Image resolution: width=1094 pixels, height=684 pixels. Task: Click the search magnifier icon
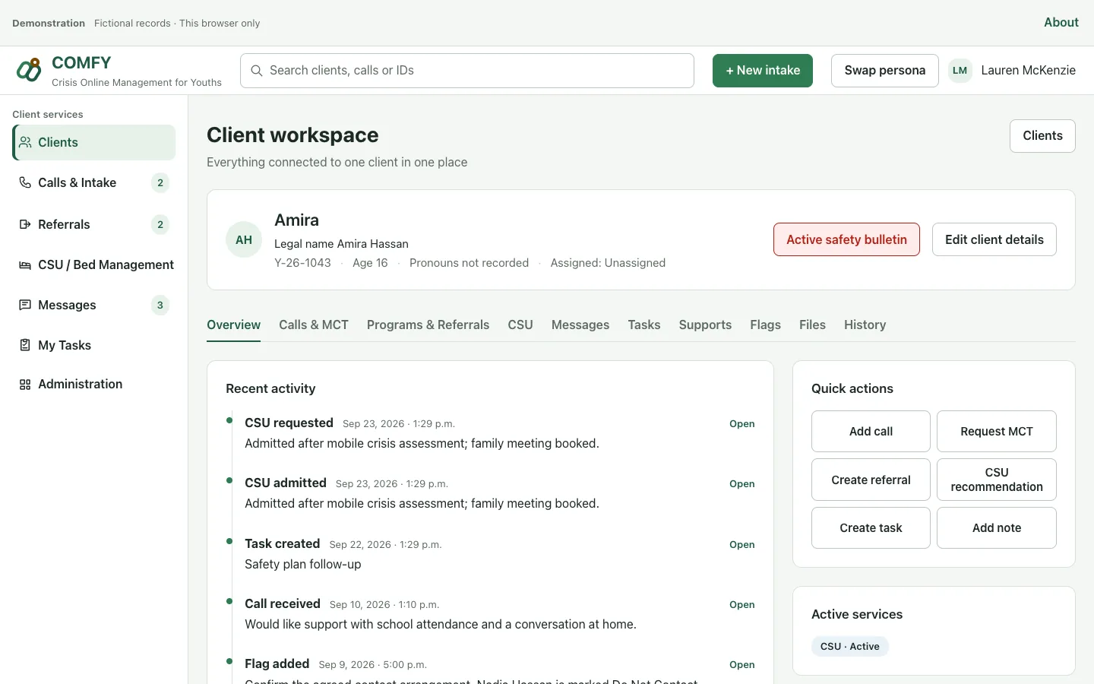pyautogui.click(x=257, y=71)
